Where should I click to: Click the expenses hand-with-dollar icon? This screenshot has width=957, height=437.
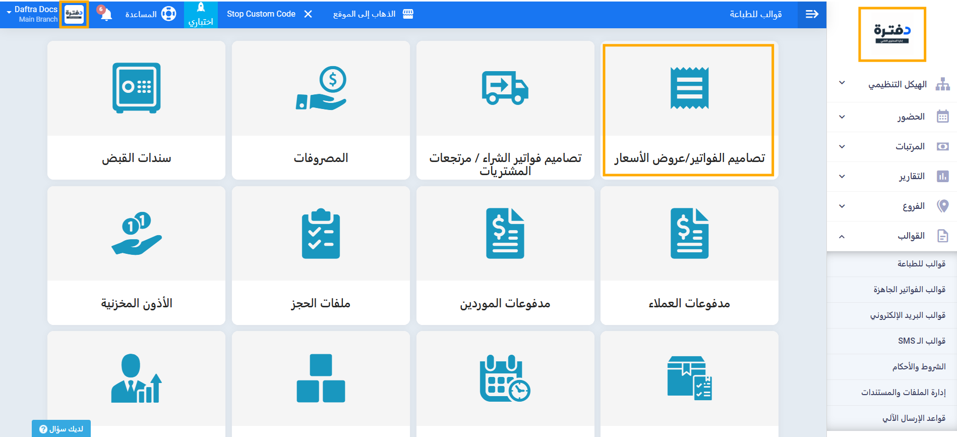point(321,88)
